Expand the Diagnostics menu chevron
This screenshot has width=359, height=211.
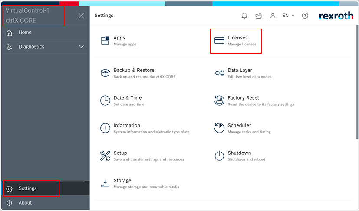click(81, 47)
